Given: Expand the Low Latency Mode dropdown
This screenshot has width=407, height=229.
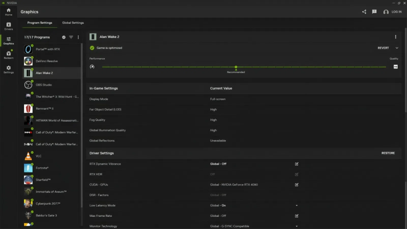Looking at the screenshot, I should pos(296,205).
